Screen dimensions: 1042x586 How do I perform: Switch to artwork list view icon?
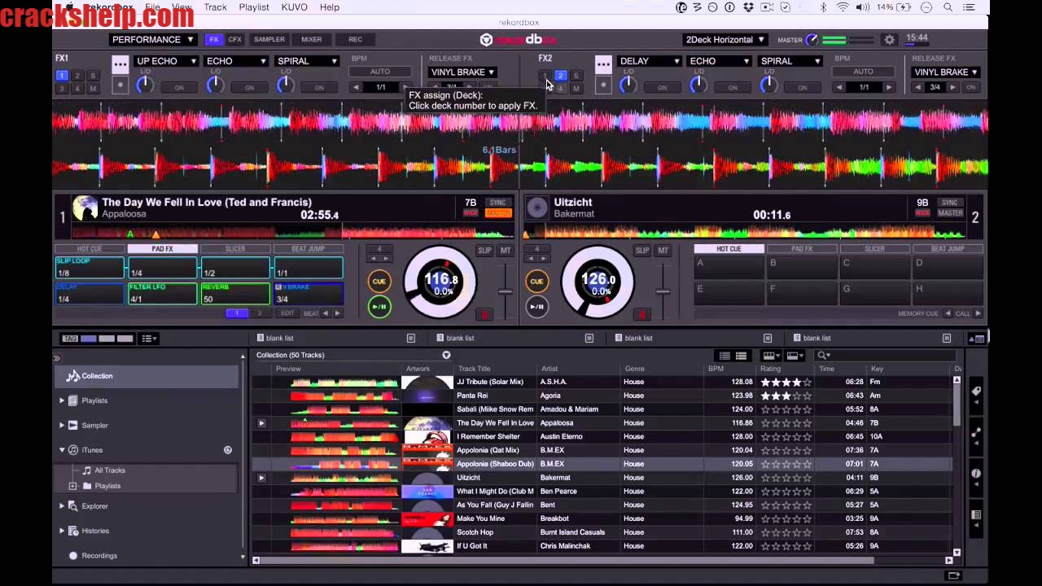(x=741, y=356)
